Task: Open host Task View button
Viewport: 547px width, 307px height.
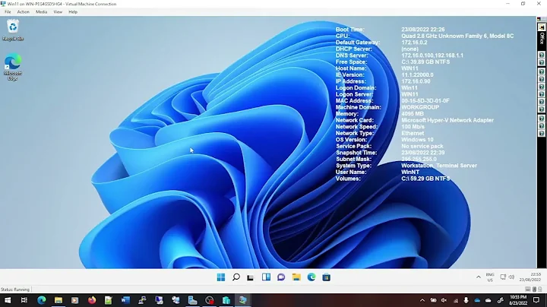Action: (24, 300)
